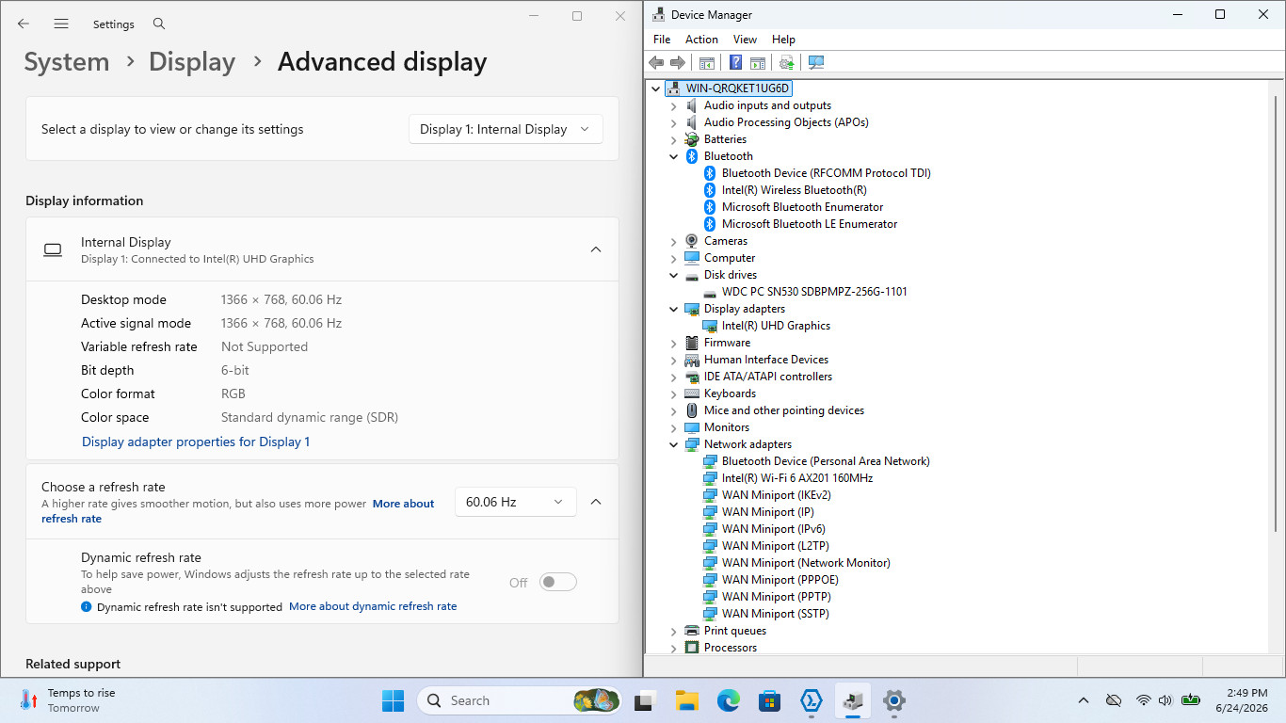Screen dimensions: 1286x723
Task: Select Intel(R) Wi-Fi 6 AX201 160MHz adapter
Action: pos(797,478)
